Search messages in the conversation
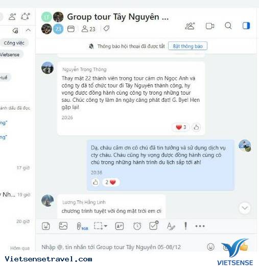Screen dimensions: 259x267 point(228,26)
